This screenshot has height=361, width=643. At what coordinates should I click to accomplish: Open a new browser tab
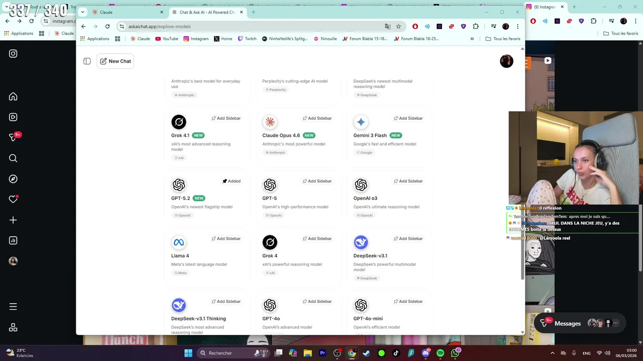pyautogui.click(x=253, y=12)
